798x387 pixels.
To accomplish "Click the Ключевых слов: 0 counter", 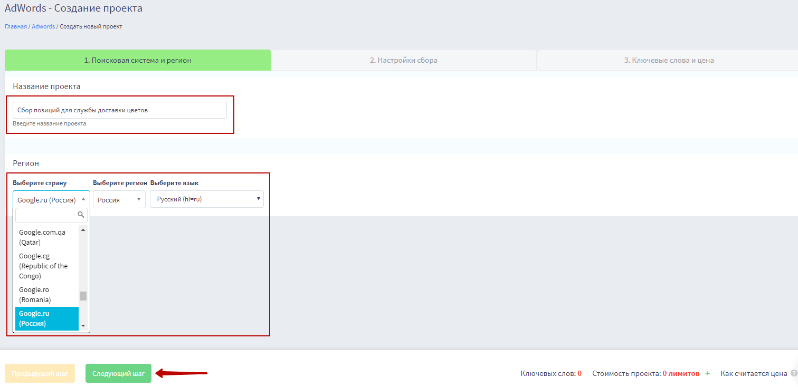I will (551, 373).
